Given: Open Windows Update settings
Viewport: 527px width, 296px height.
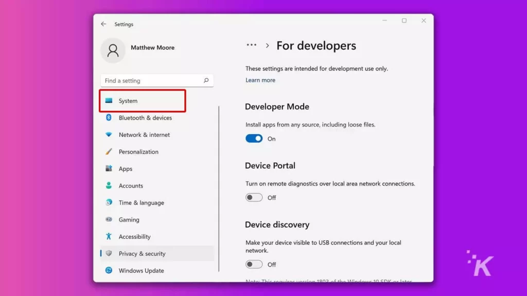Looking at the screenshot, I should (157, 270).
